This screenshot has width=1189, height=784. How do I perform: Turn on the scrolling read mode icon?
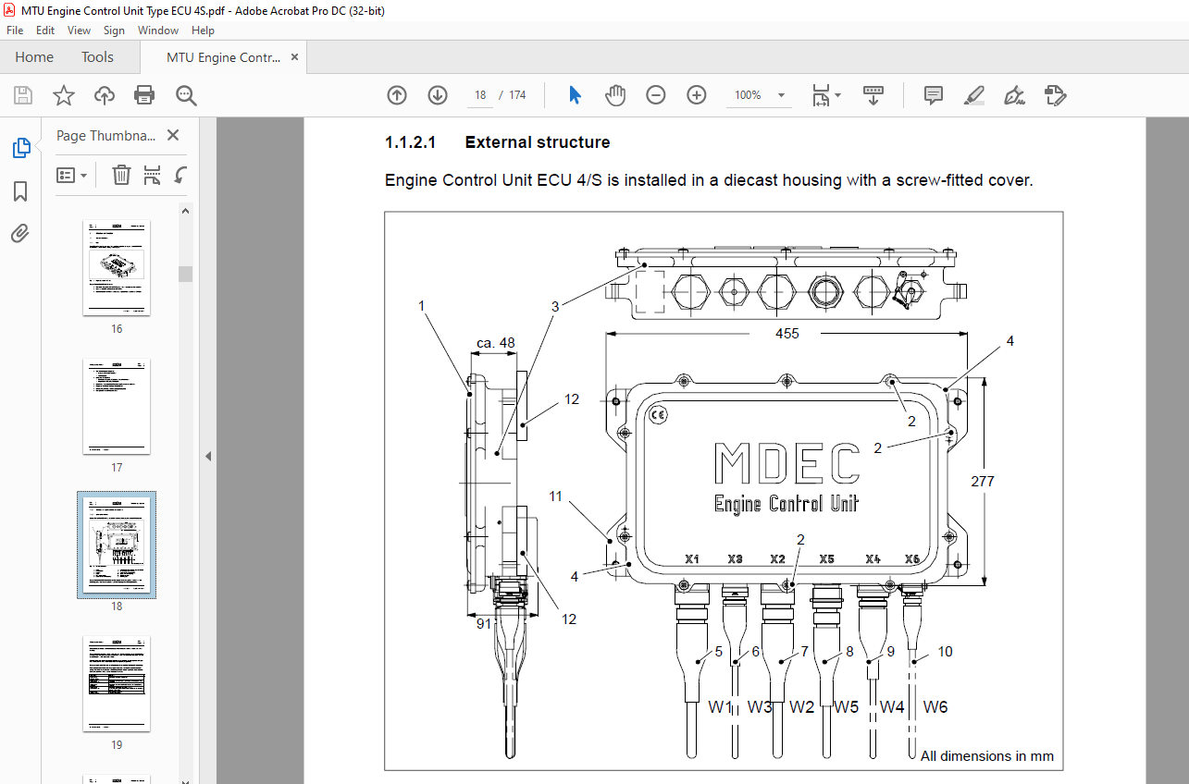point(873,95)
